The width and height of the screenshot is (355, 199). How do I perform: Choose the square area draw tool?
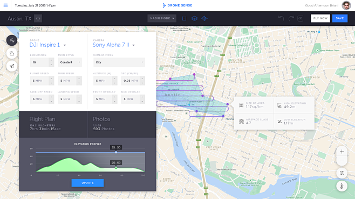coord(185,18)
